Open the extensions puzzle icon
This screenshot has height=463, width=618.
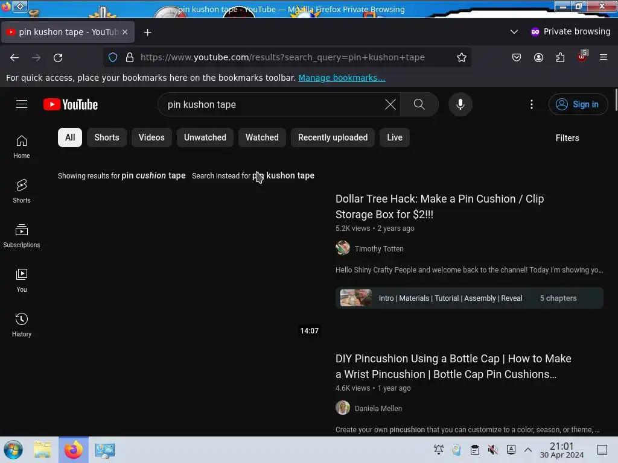(560, 57)
